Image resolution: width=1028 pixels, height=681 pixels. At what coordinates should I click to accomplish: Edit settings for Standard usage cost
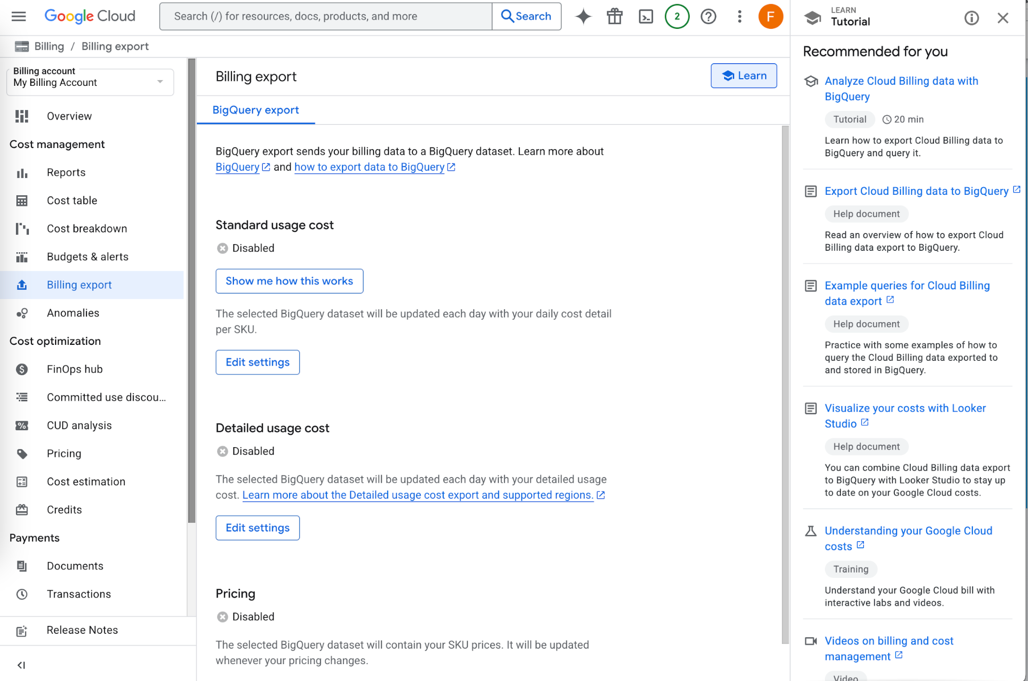tap(258, 362)
